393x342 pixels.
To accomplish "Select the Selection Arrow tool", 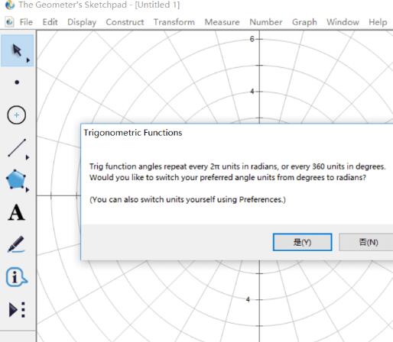I will 17,50.
